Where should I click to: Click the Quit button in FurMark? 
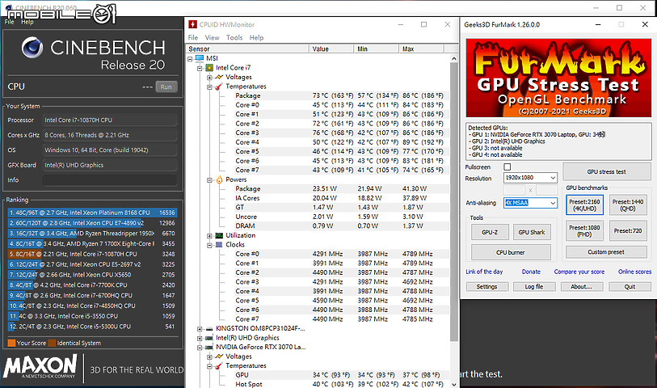click(630, 287)
